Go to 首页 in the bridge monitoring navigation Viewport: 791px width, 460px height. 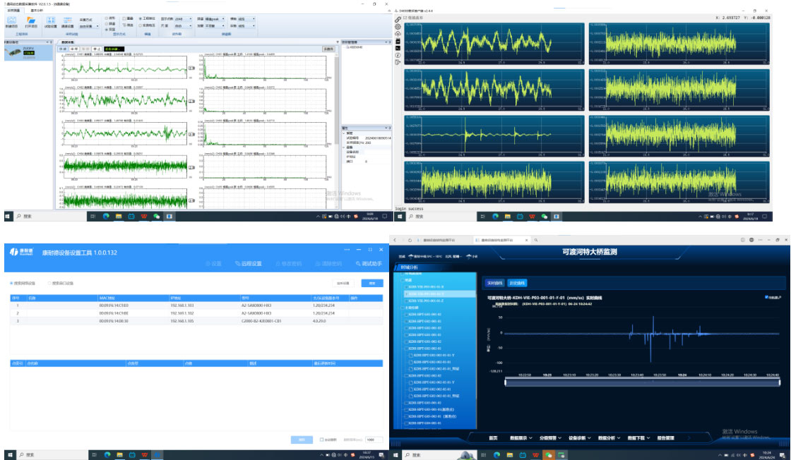click(x=493, y=438)
